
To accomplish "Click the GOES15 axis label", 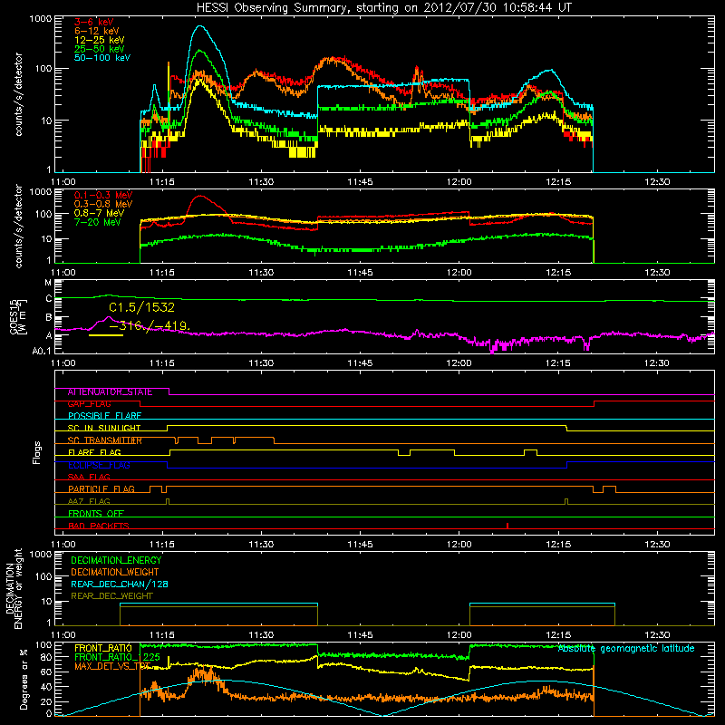I will pos(18,316).
